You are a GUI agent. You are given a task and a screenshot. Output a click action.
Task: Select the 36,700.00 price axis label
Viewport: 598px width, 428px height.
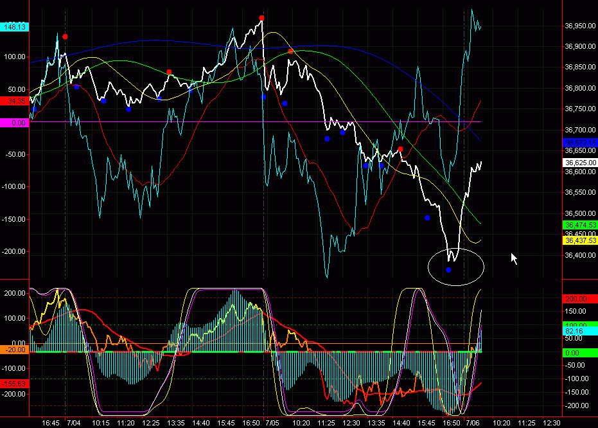[580, 130]
